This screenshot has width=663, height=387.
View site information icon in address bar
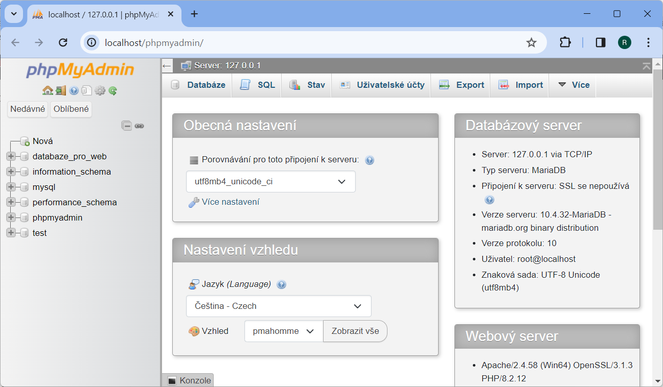pos(92,42)
